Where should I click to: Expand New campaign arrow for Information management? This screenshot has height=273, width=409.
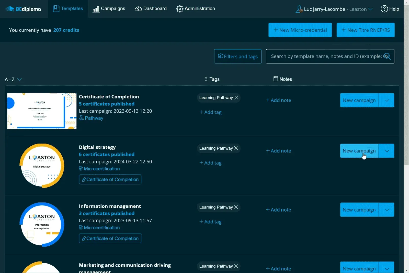coord(387,210)
